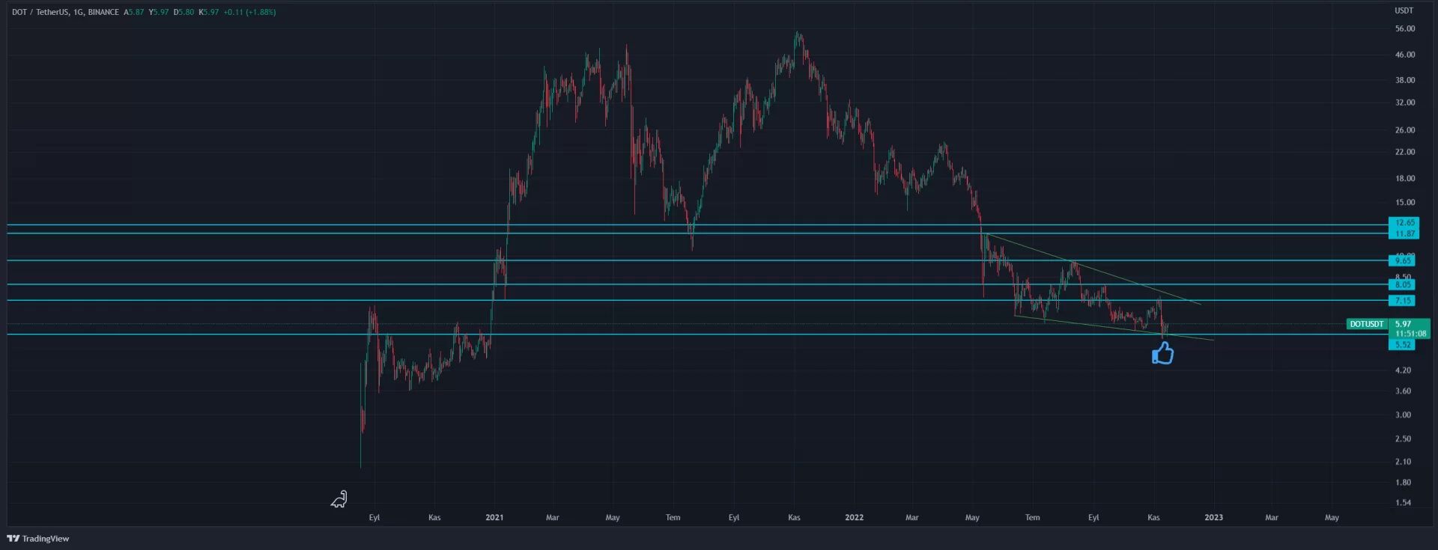Click the green DOTUSDT symbol label
Screen dimensions: 1438x550
pyautogui.click(x=1366, y=324)
